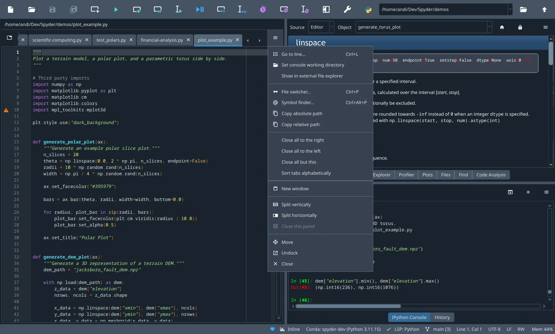Open Preferences with wrench icon
The height and width of the screenshot is (334, 555).
click(x=347, y=10)
